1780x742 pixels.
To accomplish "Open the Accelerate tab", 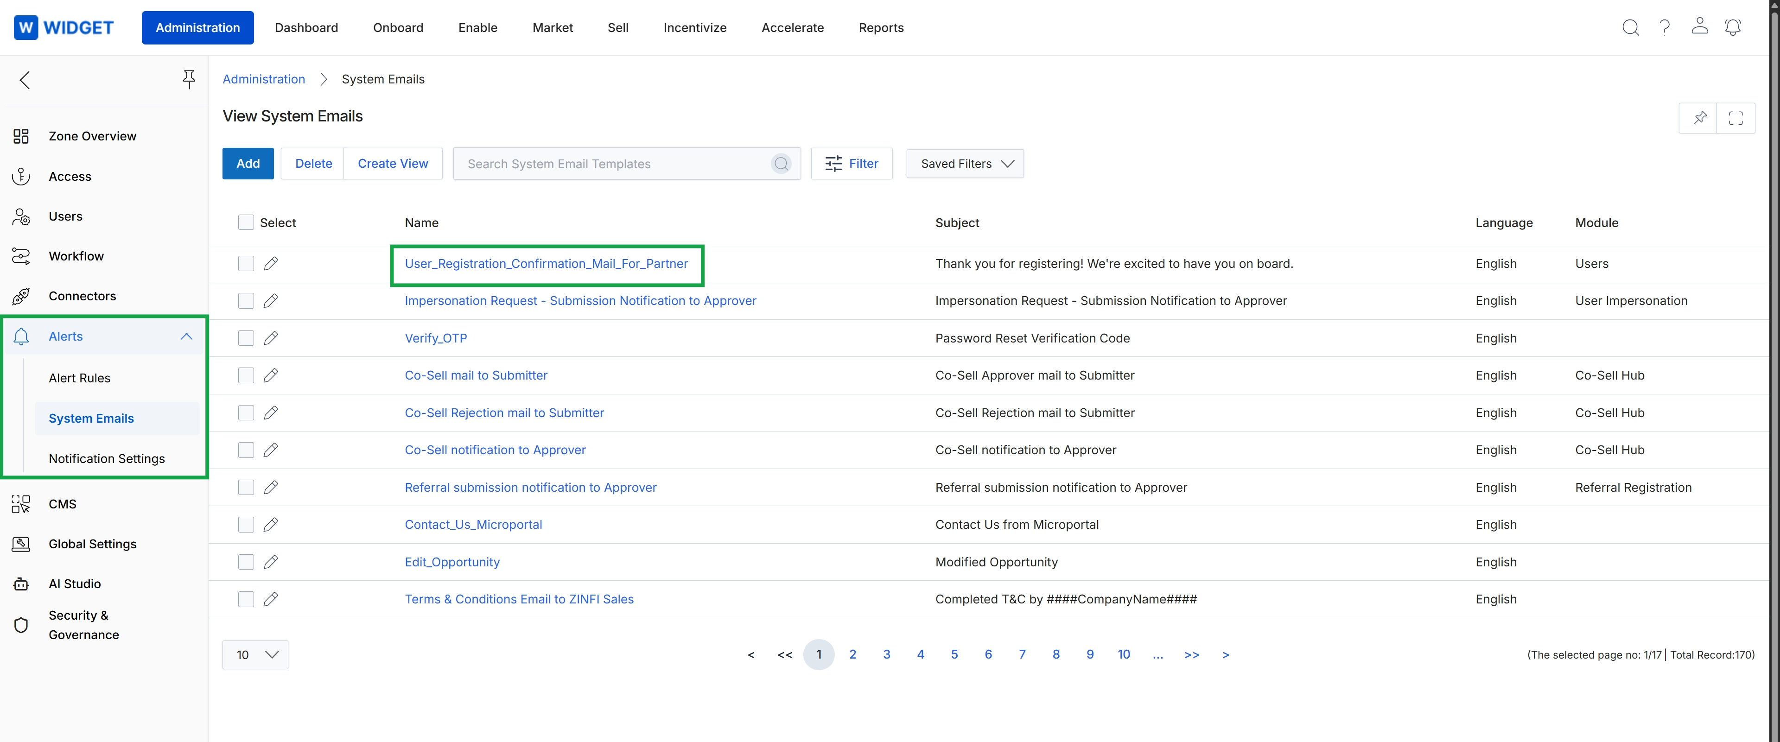I will pyautogui.click(x=793, y=28).
